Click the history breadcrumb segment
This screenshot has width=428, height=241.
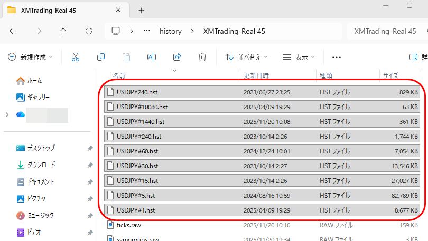tap(170, 31)
